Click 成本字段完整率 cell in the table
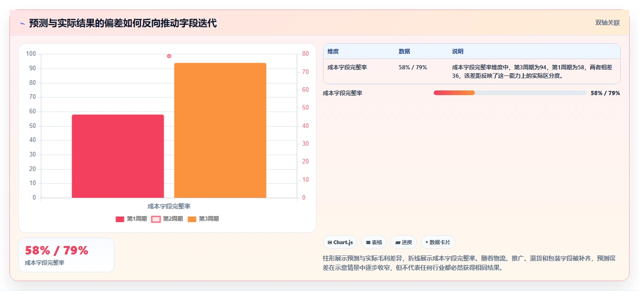This screenshot has width=639, height=291. (347, 67)
